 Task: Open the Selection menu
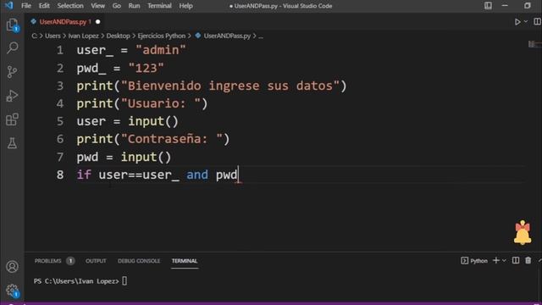pyautogui.click(x=70, y=6)
